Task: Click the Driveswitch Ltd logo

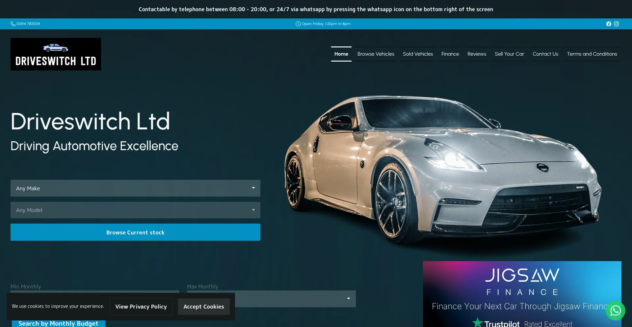Action: [56, 54]
